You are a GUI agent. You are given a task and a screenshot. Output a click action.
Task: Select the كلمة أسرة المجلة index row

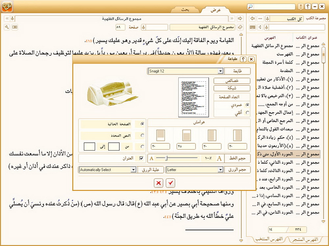285,62
